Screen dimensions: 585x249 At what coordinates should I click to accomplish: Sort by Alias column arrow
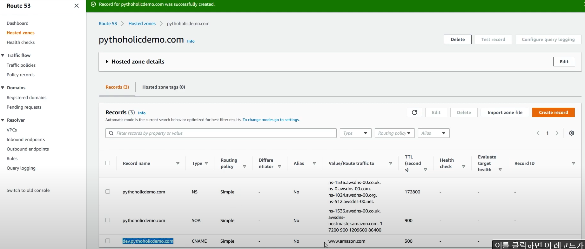314,163
